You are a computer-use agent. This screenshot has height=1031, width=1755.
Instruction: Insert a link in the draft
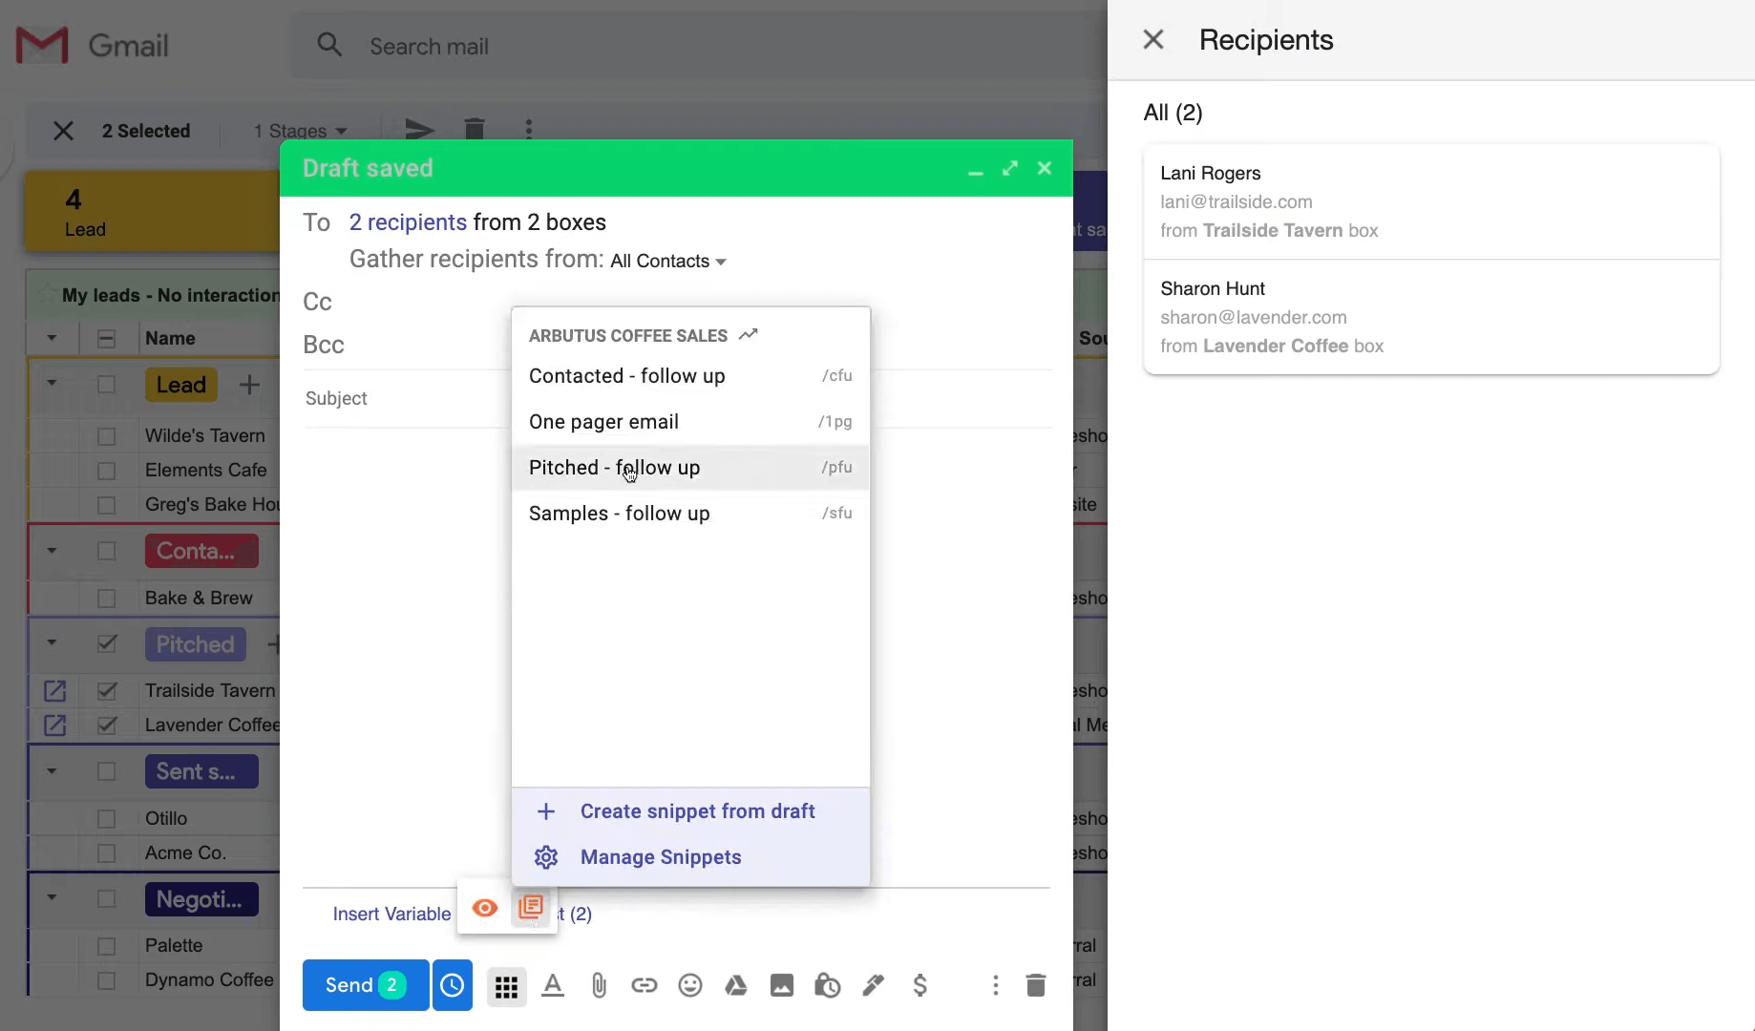[645, 985]
